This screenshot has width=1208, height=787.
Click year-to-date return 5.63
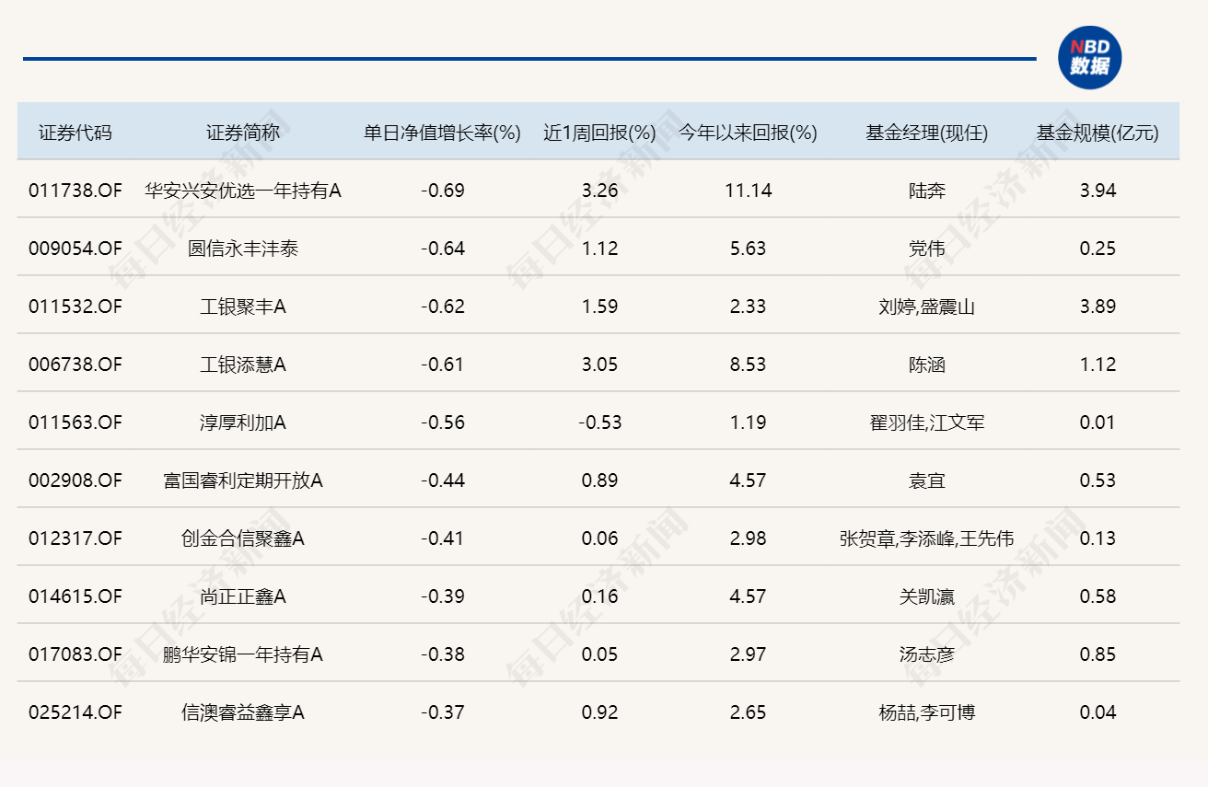[x=748, y=249]
